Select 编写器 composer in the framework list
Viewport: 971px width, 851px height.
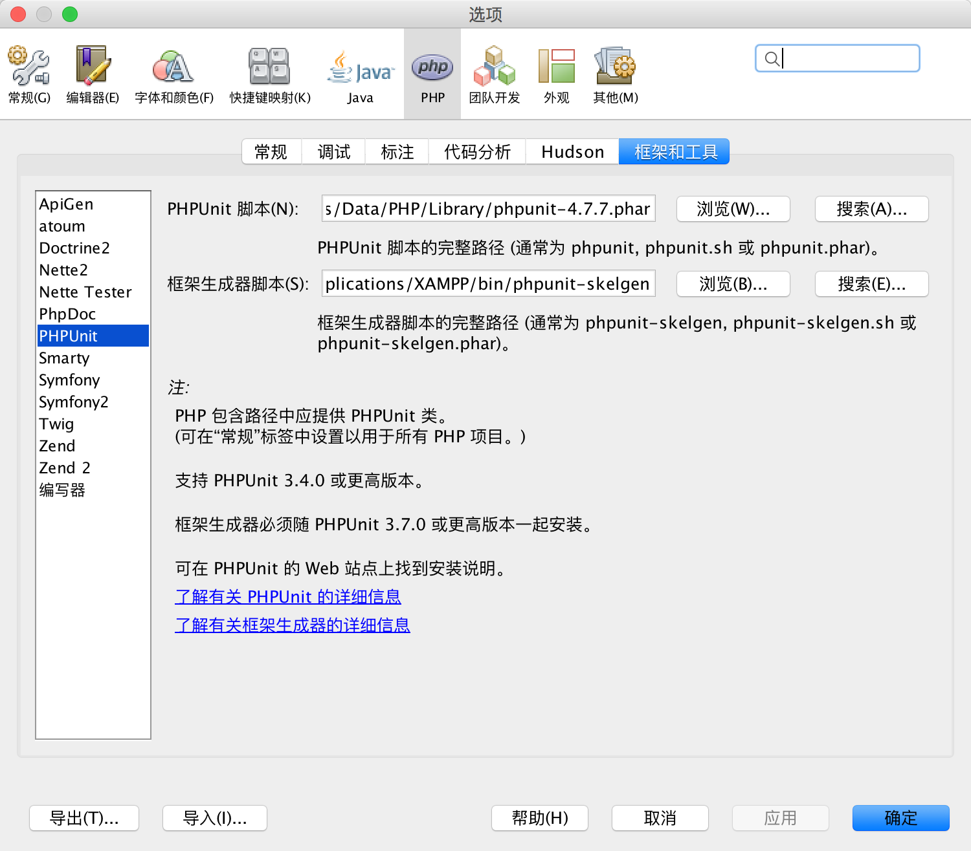pyautogui.click(x=93, y=490)
